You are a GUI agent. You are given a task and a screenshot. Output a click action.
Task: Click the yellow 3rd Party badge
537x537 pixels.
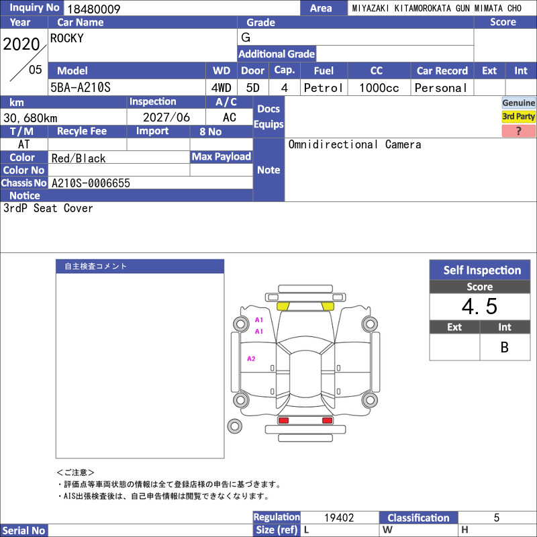click(x=518, y=116)
